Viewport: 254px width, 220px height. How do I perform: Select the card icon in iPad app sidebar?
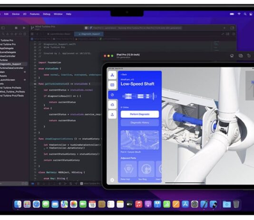coord(112,85)
